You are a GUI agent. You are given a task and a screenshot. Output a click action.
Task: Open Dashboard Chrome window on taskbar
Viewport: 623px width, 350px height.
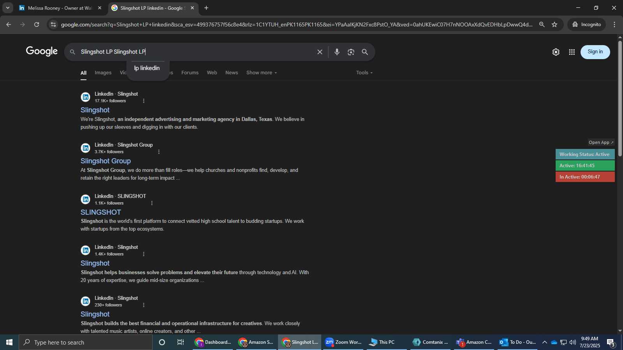tap(213, 342)
